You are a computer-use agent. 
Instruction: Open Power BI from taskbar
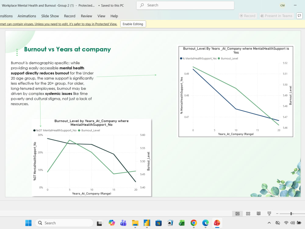pos(147,223)
